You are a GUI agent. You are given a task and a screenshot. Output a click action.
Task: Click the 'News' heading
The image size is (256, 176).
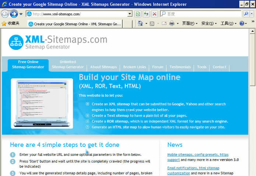(x=175, y=145)
